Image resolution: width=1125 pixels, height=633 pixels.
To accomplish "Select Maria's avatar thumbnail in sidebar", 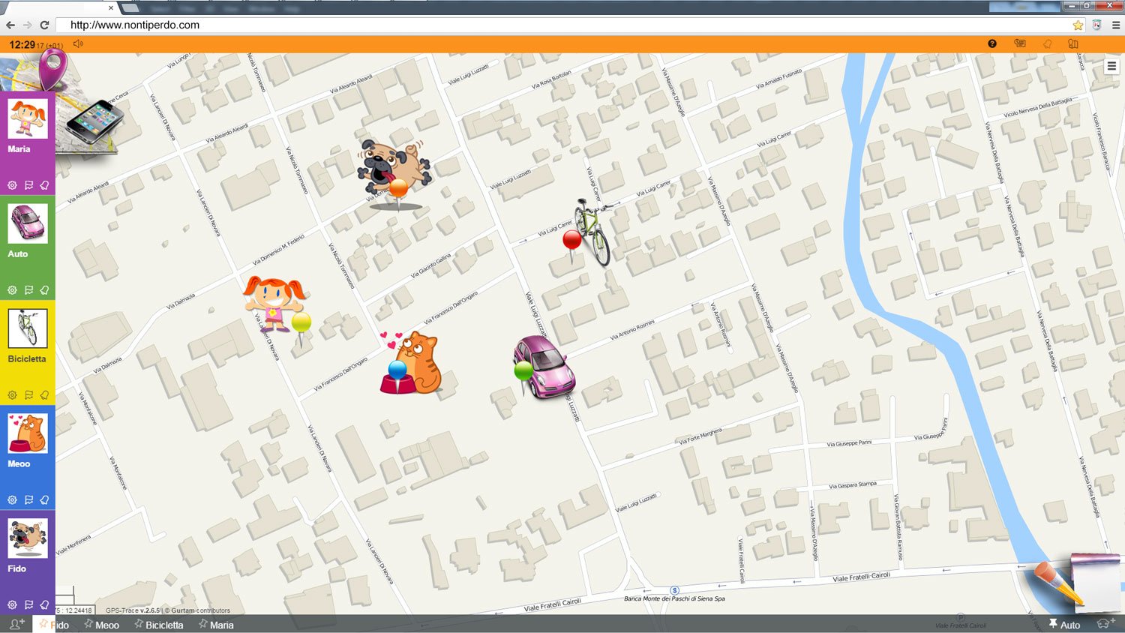I will pyautogui.click(x=28, y=118).
